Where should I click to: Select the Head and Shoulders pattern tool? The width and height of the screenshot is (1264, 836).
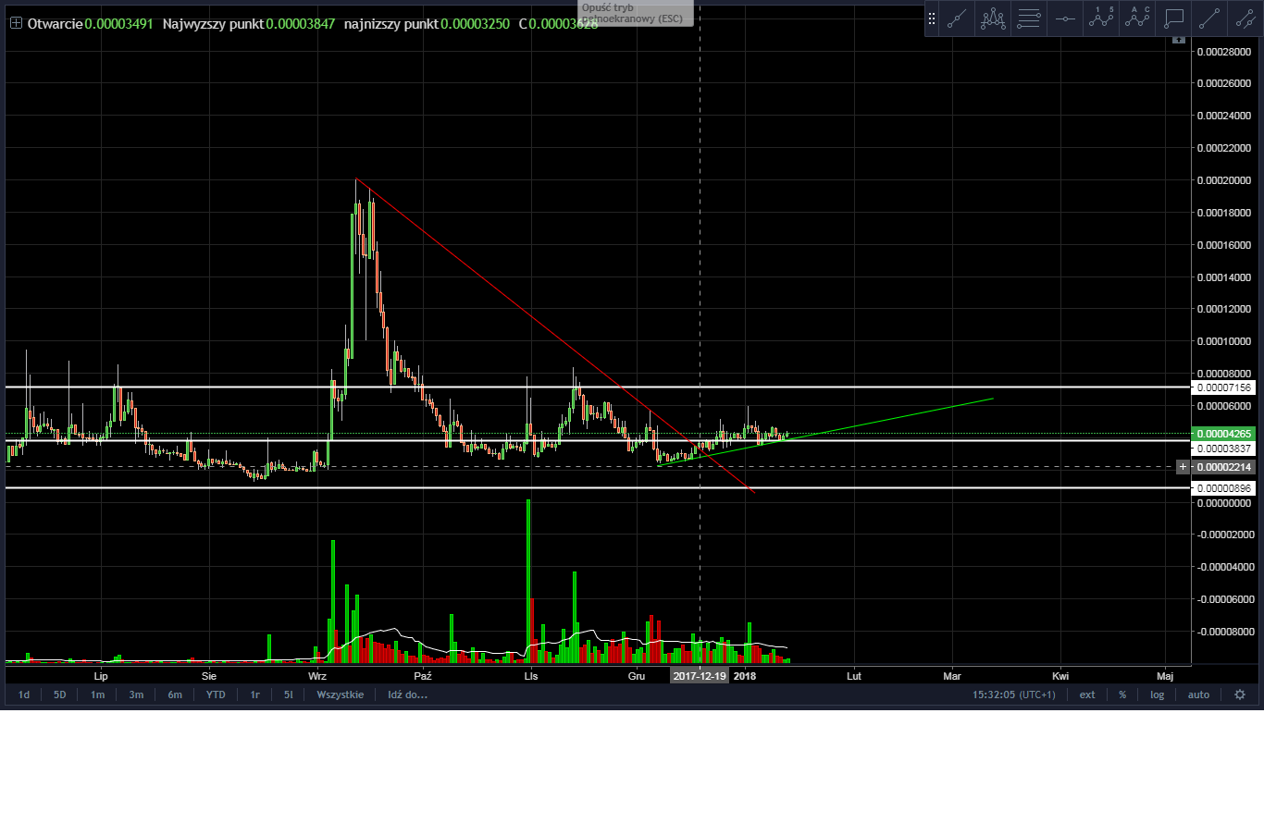tap(993, 18)
